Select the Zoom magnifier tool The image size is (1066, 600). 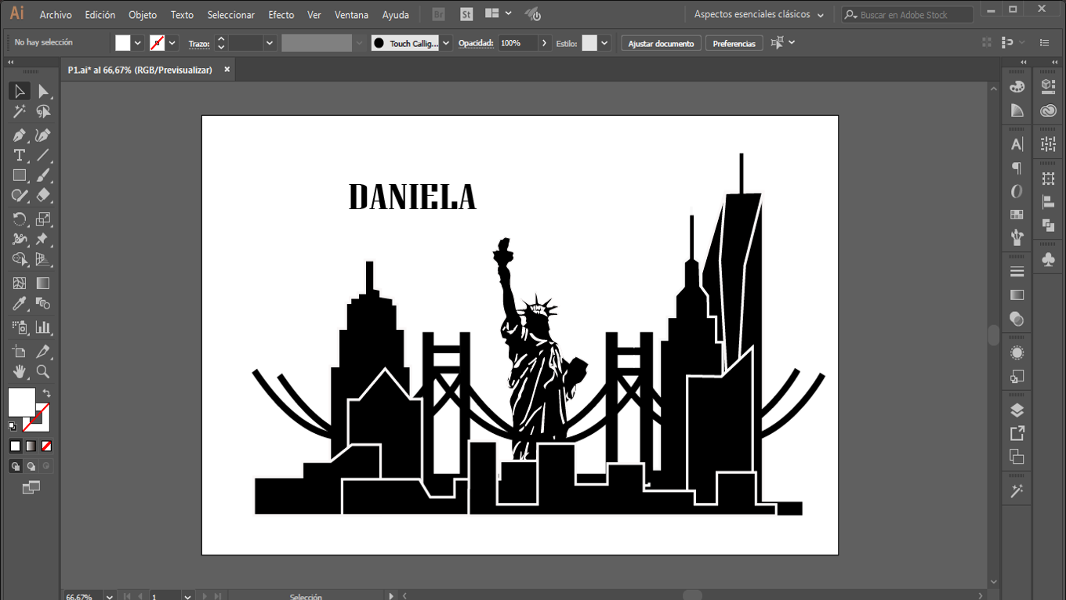[43, 372]
